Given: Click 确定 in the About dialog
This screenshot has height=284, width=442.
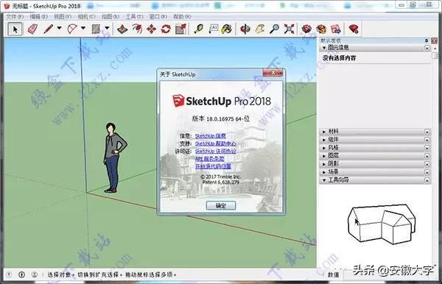Looking at the screenshot, I should point(221,205).
